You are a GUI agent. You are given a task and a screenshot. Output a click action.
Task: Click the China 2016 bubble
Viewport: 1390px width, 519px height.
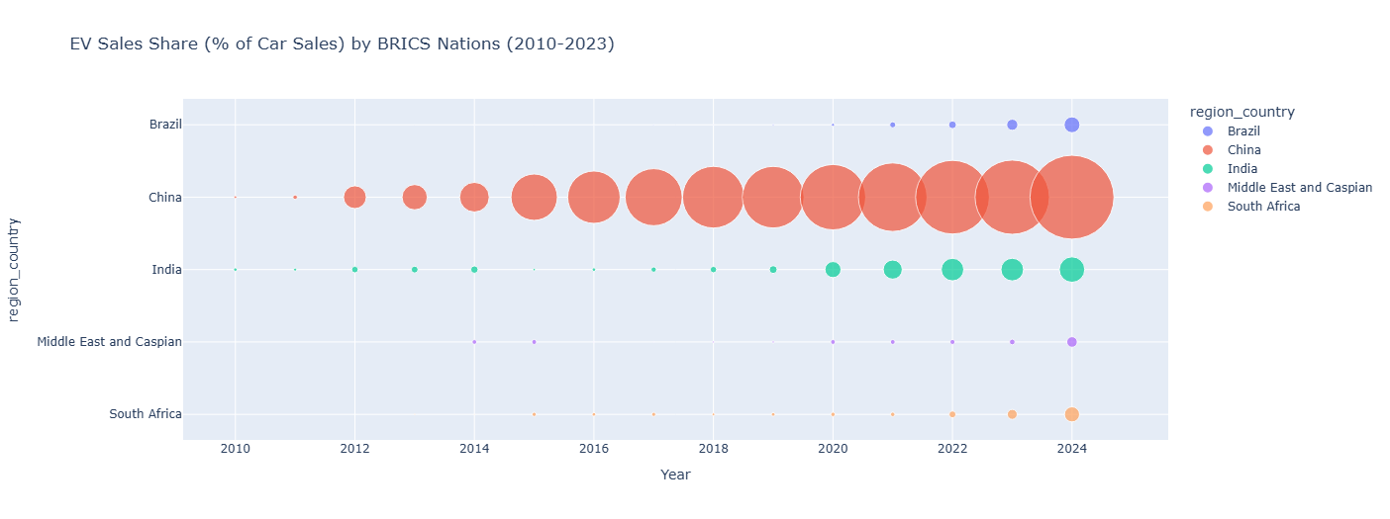(x=594, y=197)
